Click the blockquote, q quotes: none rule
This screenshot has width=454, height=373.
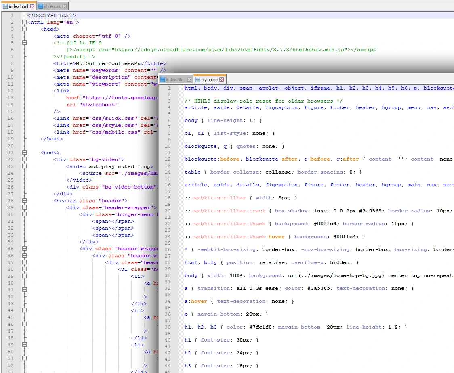tap(234, 146)
